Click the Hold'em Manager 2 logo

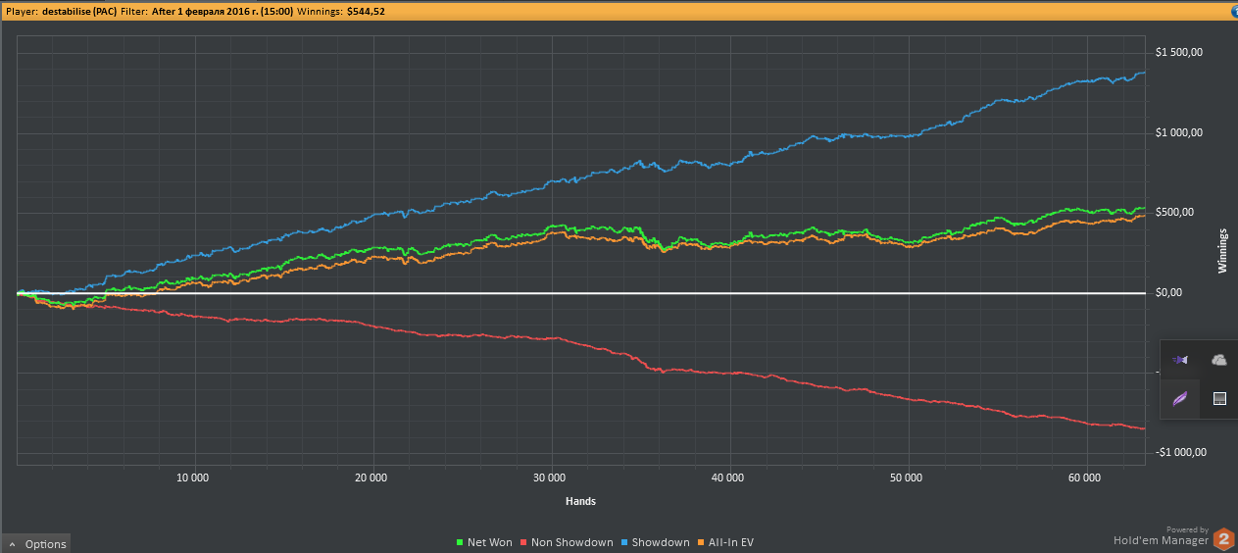point(1223,539)
